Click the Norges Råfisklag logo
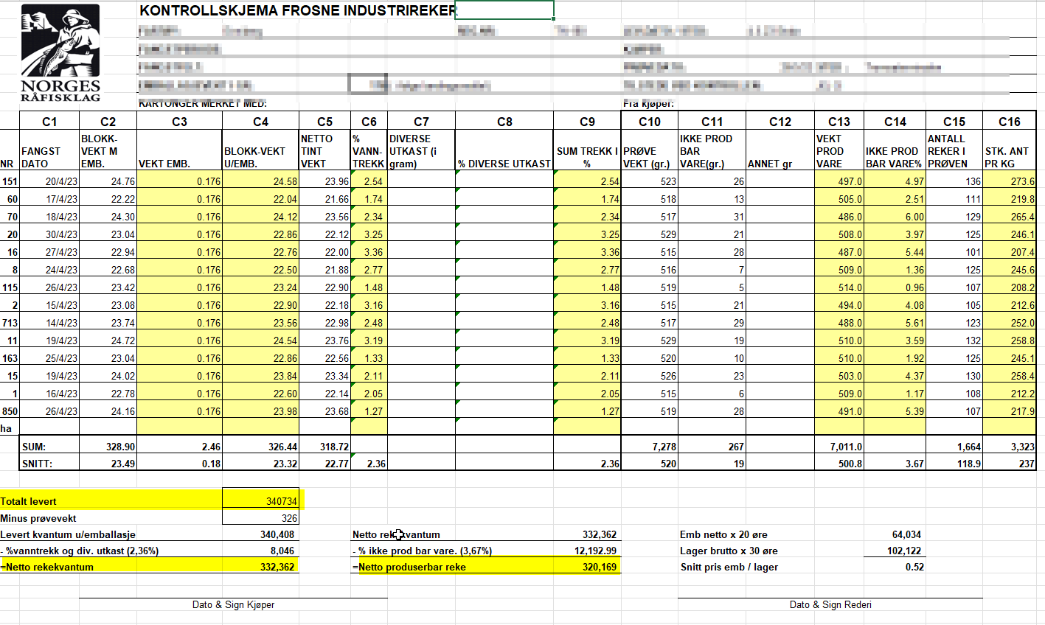Screen dimensions: 1045x625 tap(60, 53)
